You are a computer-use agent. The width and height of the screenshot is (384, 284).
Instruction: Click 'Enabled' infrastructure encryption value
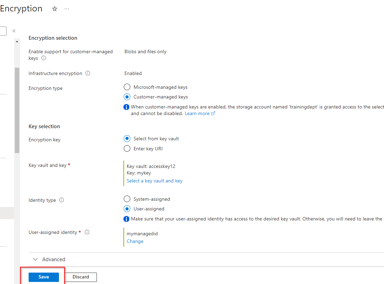[133, 73]
